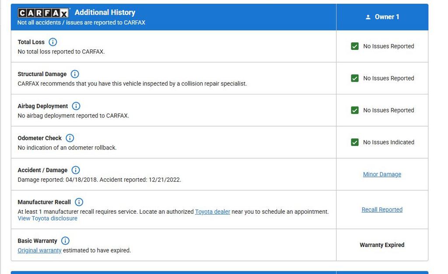Click the Accident / Damage info icon
The width and height of the screenshot is (448, 274).
pos(75,170)
